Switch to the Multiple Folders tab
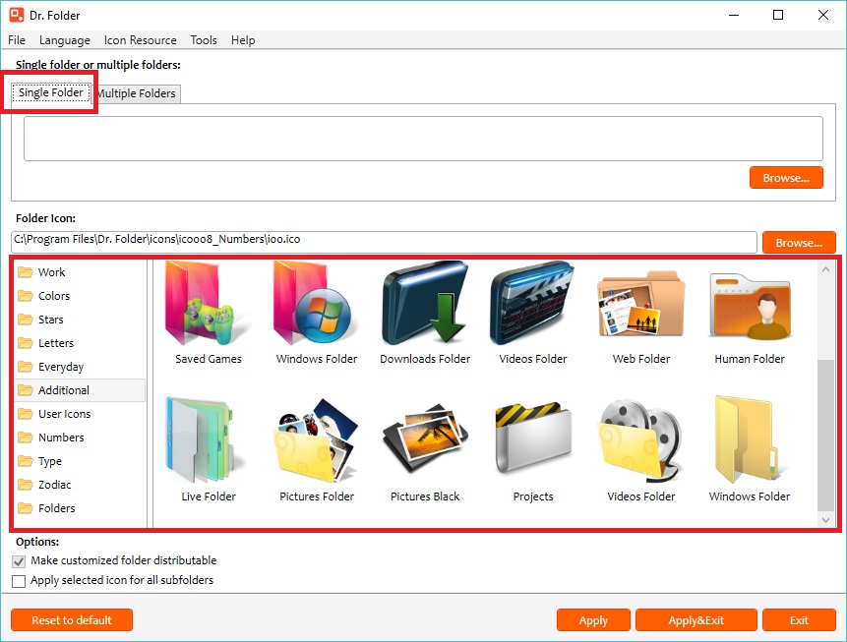This screenshot has height=642, width=847. click(x=136, y=93)
